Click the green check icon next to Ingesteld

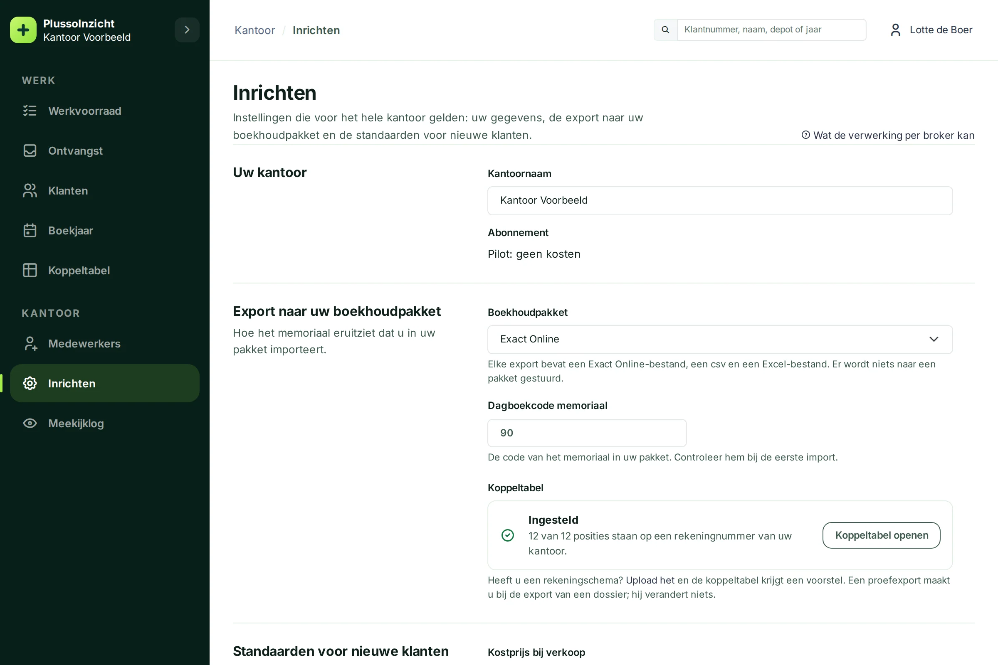pos(507,535)
